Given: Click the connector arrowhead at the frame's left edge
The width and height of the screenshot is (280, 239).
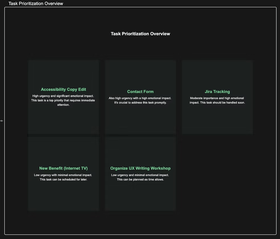Looking at the screenshot, I should pyautogui.click(x=2, y=121).
